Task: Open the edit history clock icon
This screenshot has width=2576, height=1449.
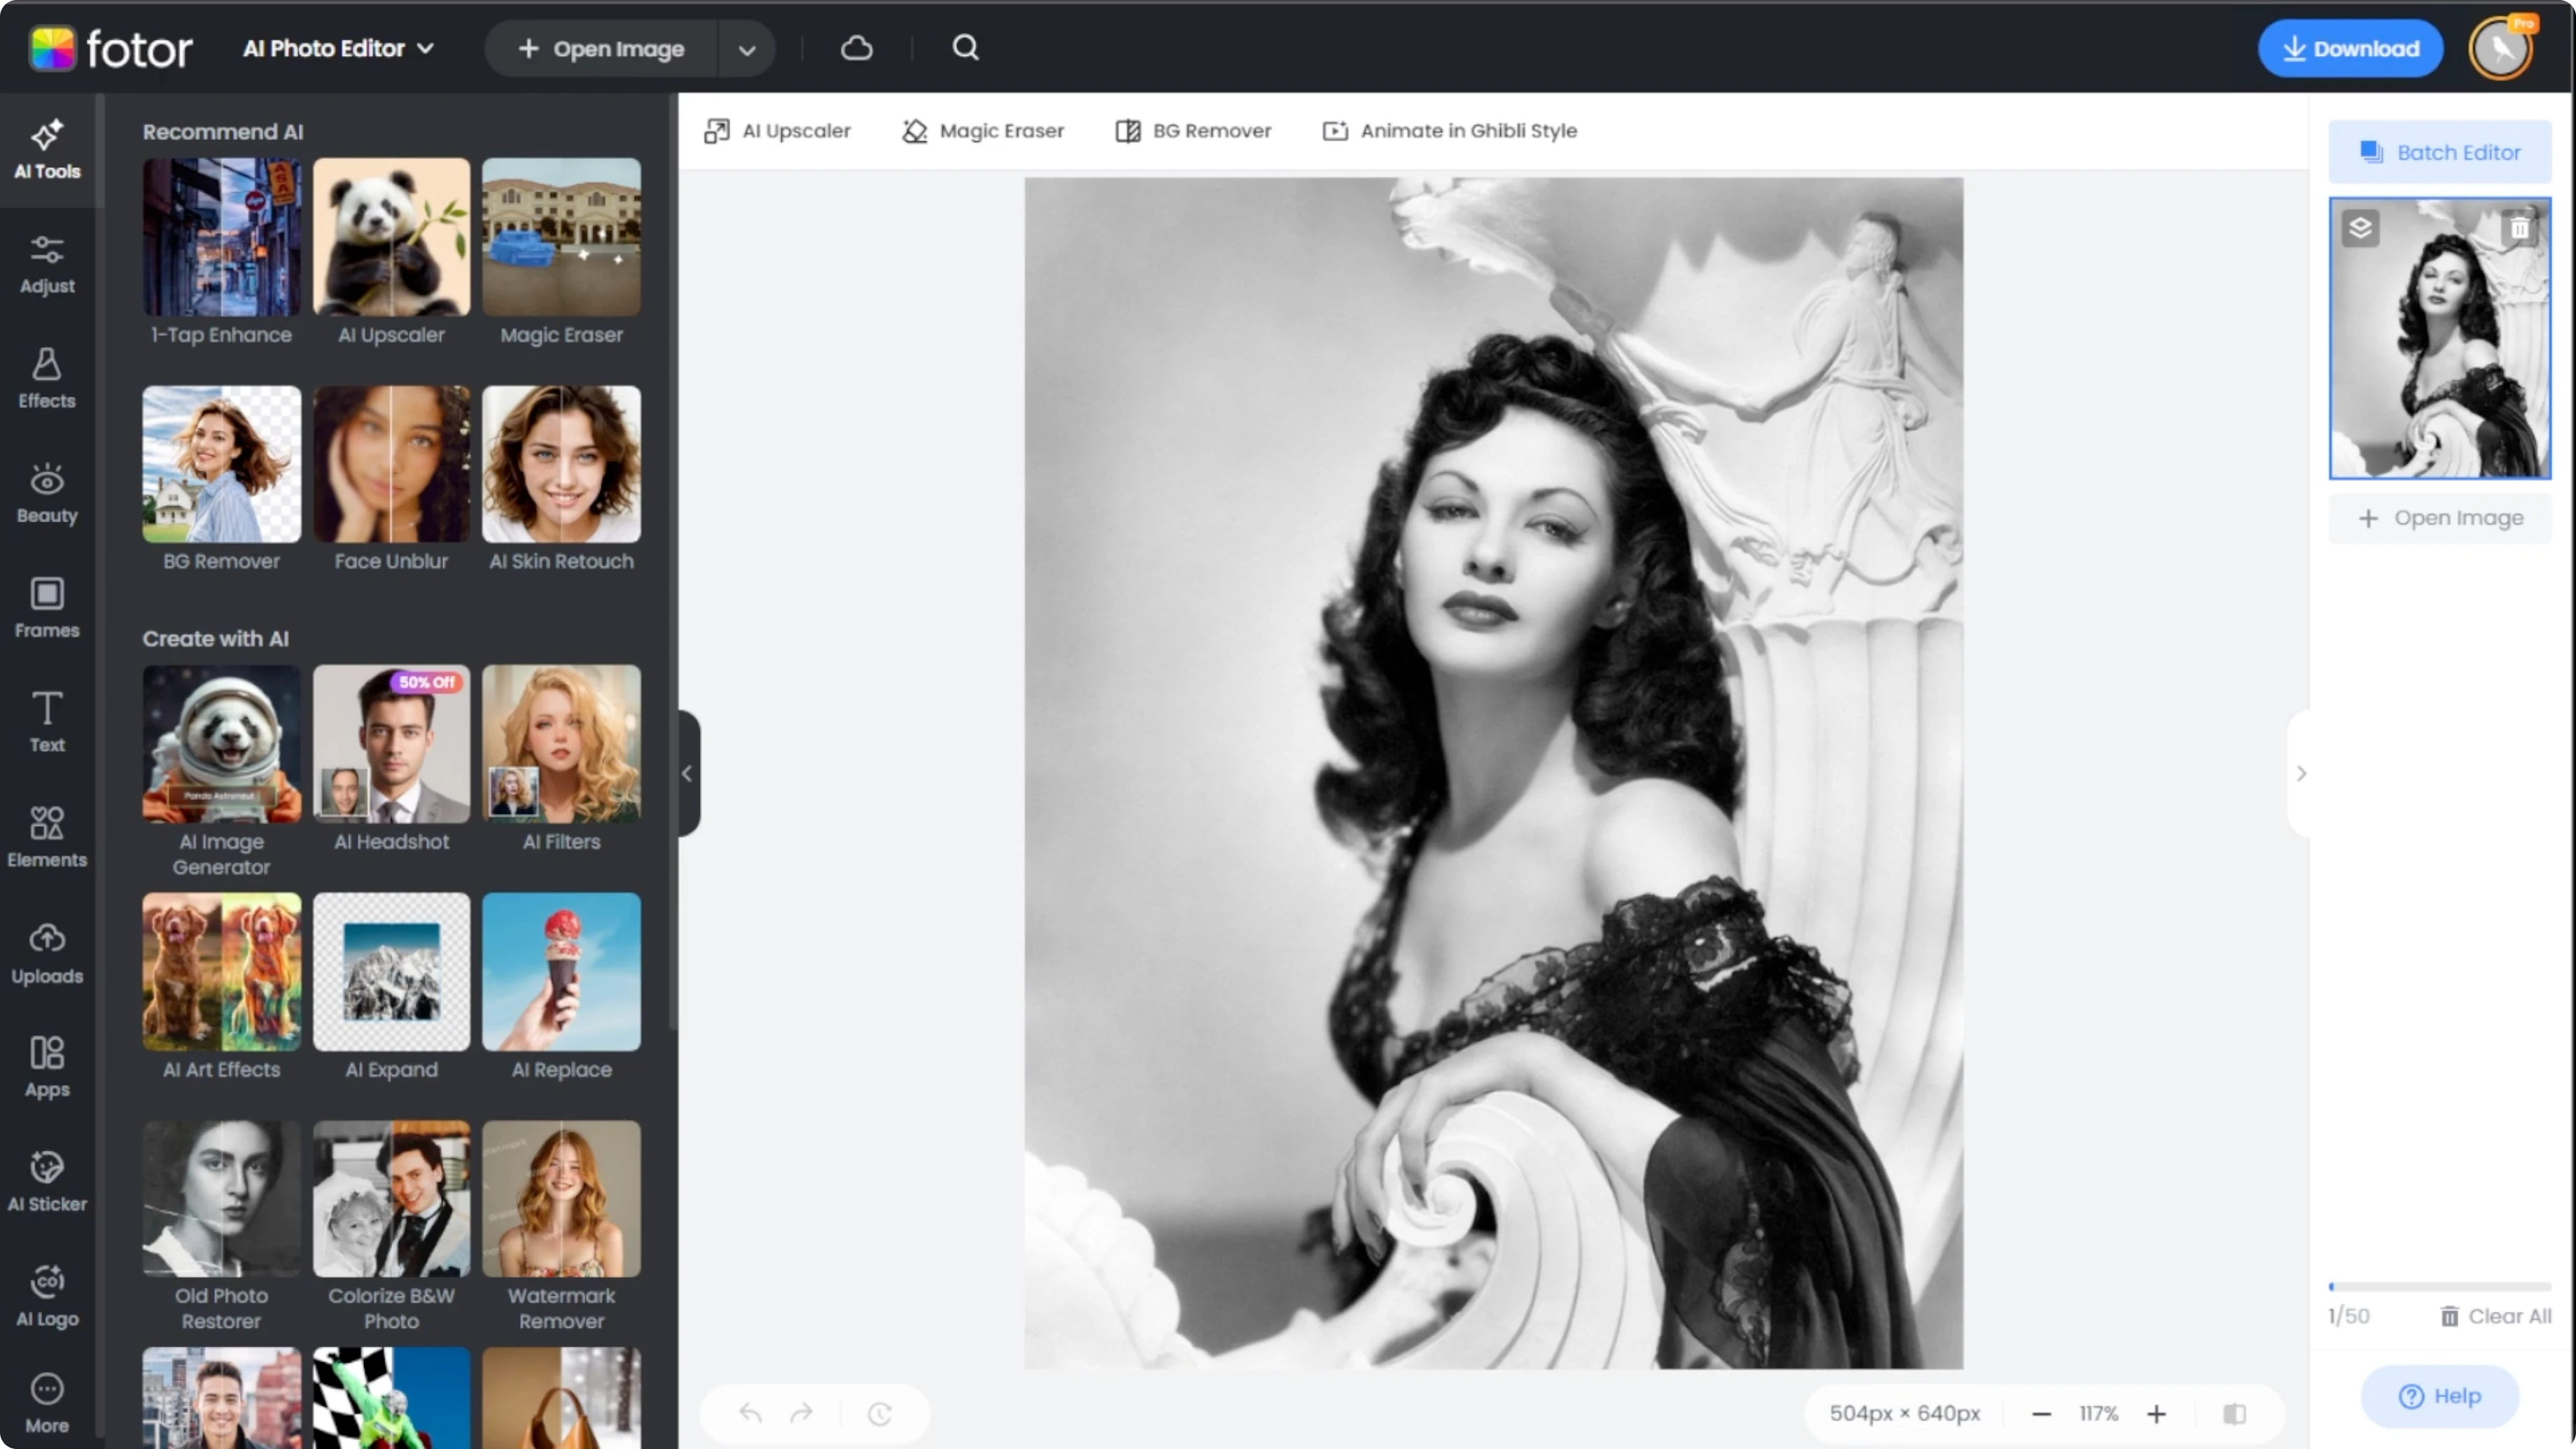Action: [x=880, y=1413]
